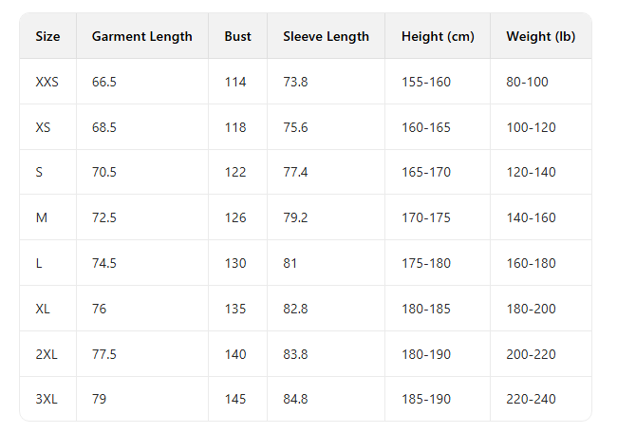617x433 pixels.
Task: Select bust value 130 in L row
Action: [235, 263]
